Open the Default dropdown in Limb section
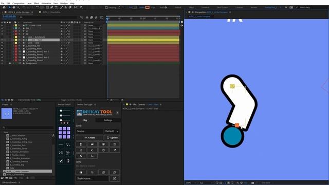This screenshot has width=329, height=185. point(112,132)
